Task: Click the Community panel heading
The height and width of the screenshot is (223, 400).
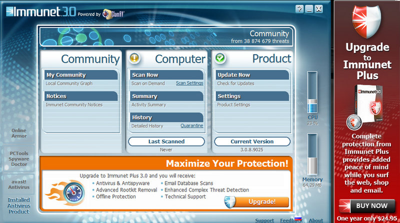Action: tap(90, 59)
